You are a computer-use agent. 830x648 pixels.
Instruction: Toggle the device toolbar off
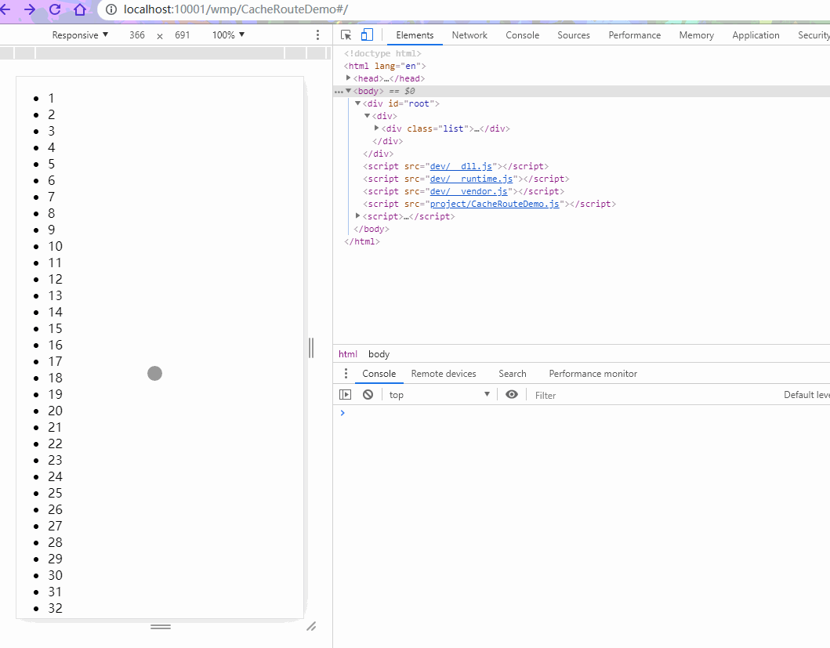[x=367, y=34]
